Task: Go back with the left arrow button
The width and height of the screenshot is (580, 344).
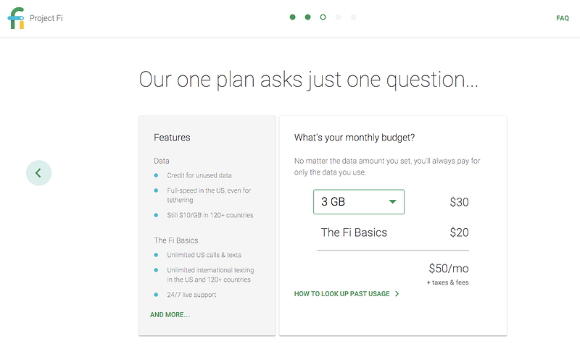Action: [x=39, y=173]
